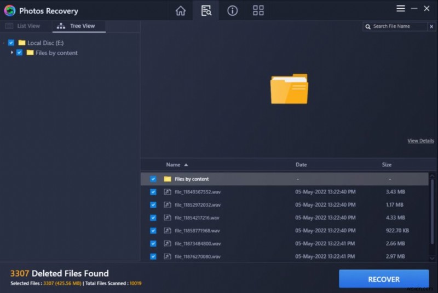Select Local Disc (E:) label in tree

(45, 43)
